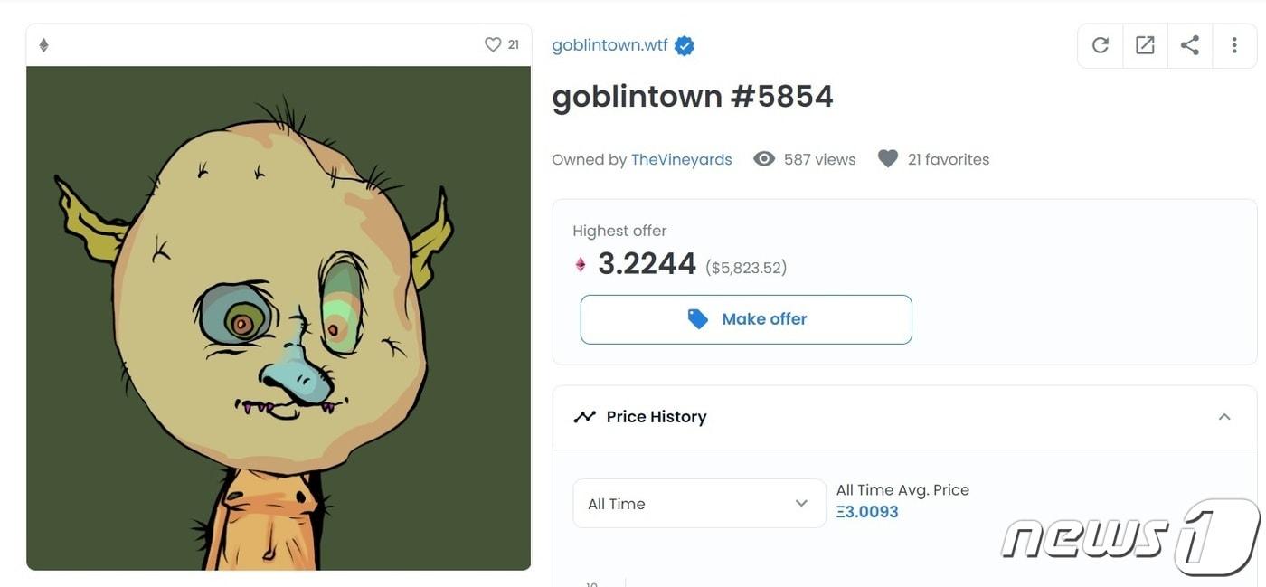Click the Ethereum icon above the image

(43, 45)
